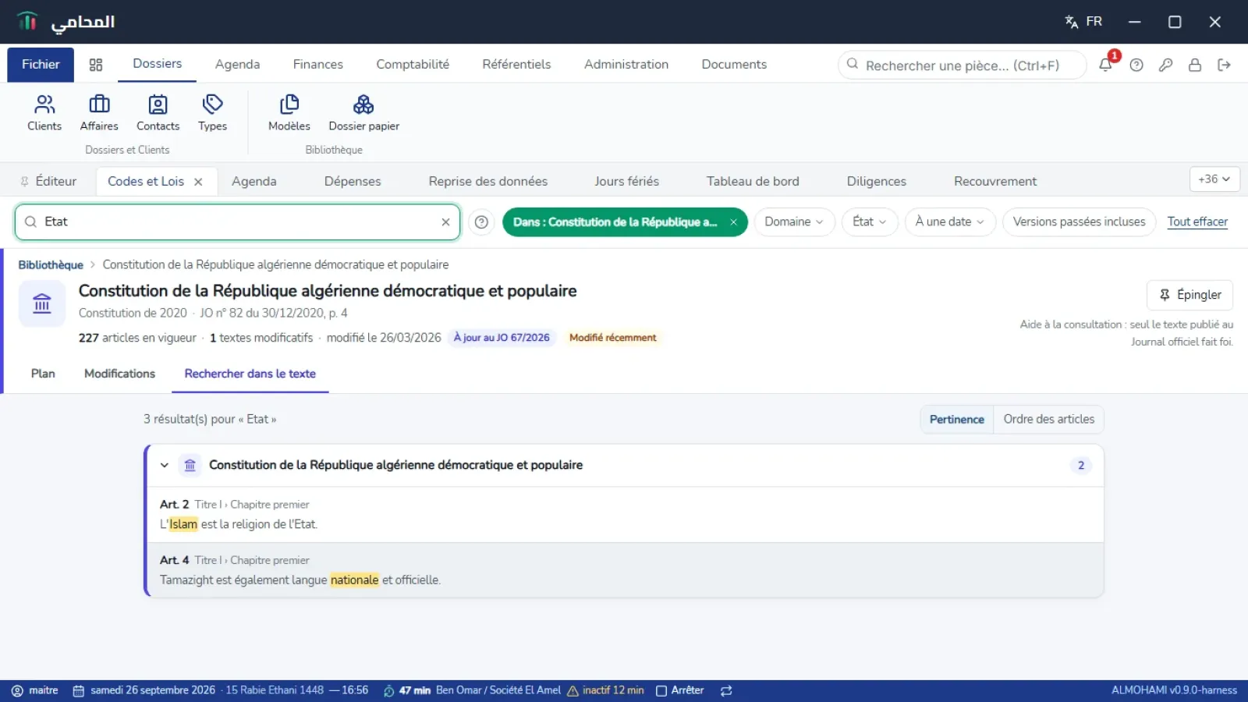Click the Bibliothèque breadcrumb link
This screenshot has height=702, width=1248.
coord(51,265)
